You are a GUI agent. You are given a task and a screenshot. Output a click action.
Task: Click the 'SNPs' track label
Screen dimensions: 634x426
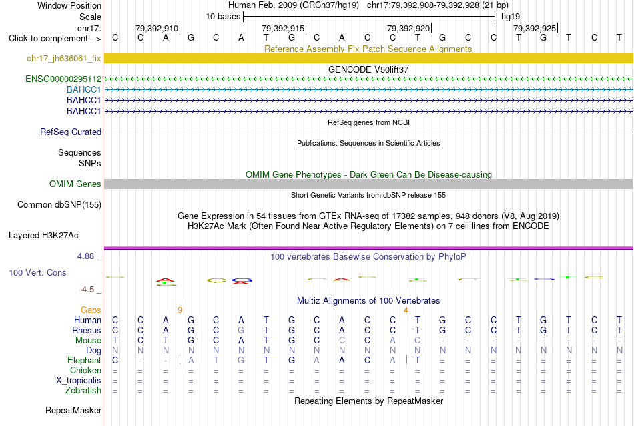[x=90, y=163]
